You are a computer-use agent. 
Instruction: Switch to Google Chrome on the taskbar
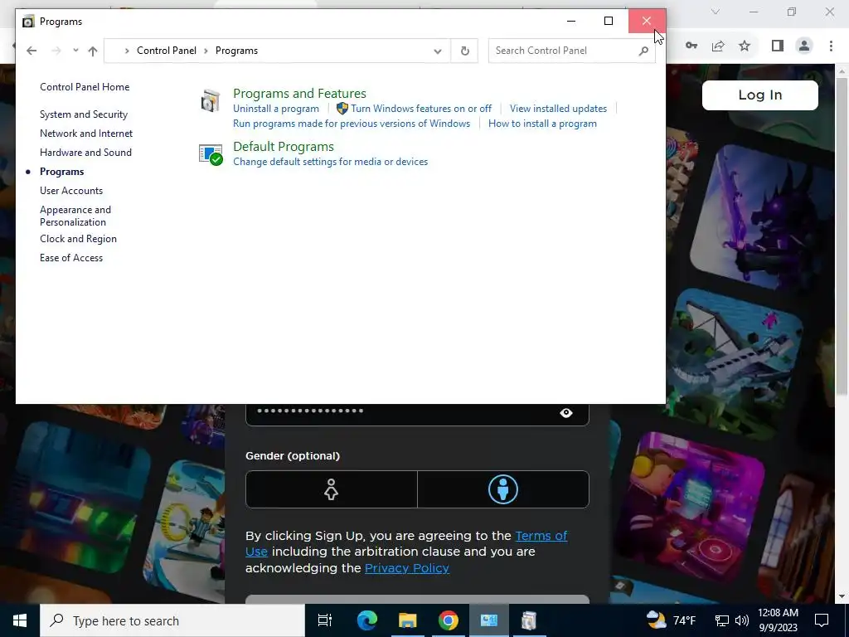(448, 620)
